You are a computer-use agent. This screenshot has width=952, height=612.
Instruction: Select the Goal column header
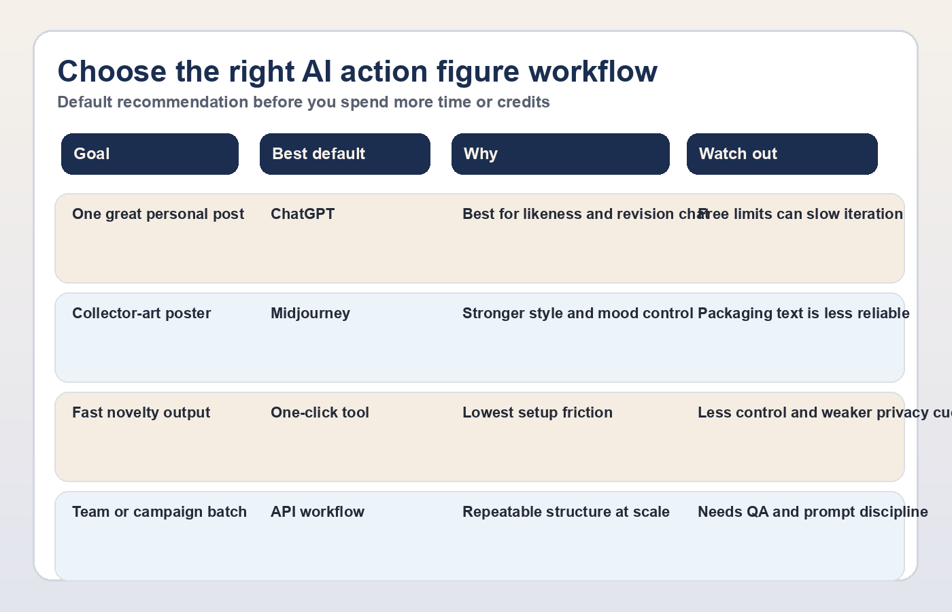(150, 154)
